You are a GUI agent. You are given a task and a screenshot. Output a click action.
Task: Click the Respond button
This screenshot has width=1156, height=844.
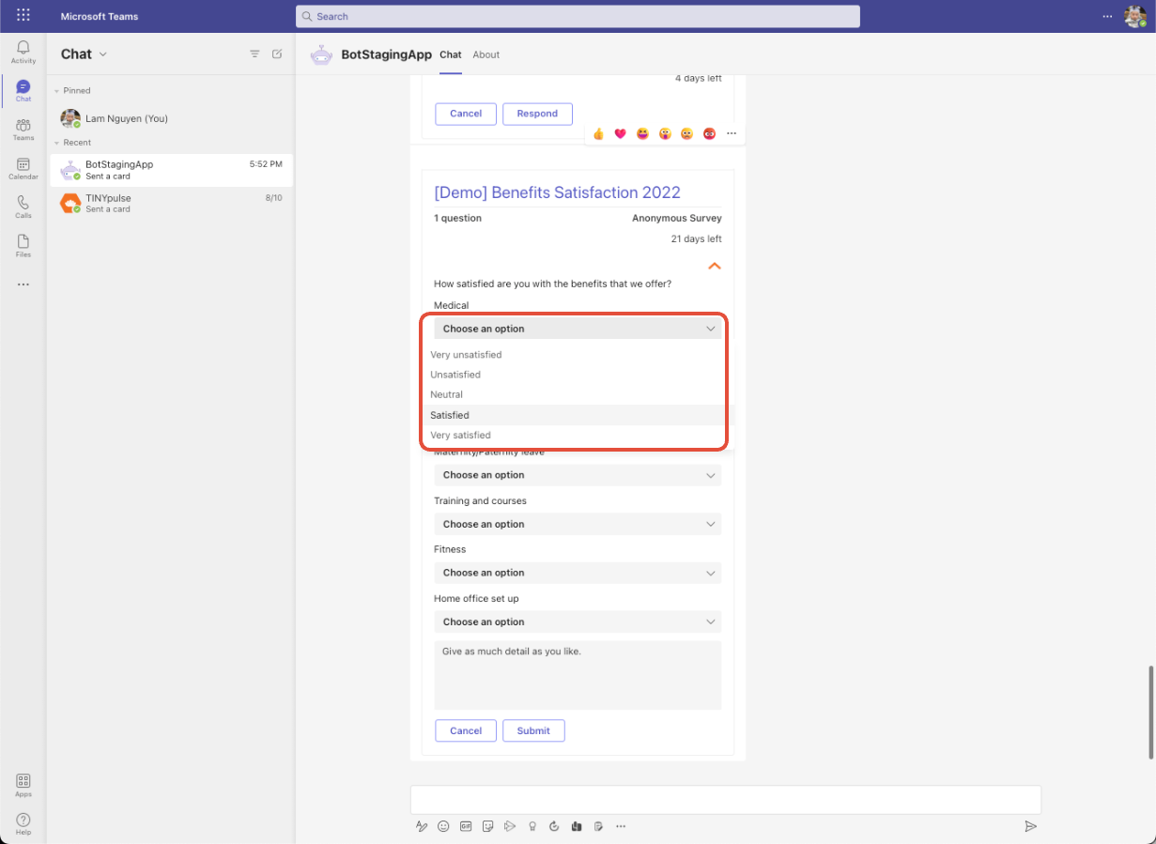(537, 114)
